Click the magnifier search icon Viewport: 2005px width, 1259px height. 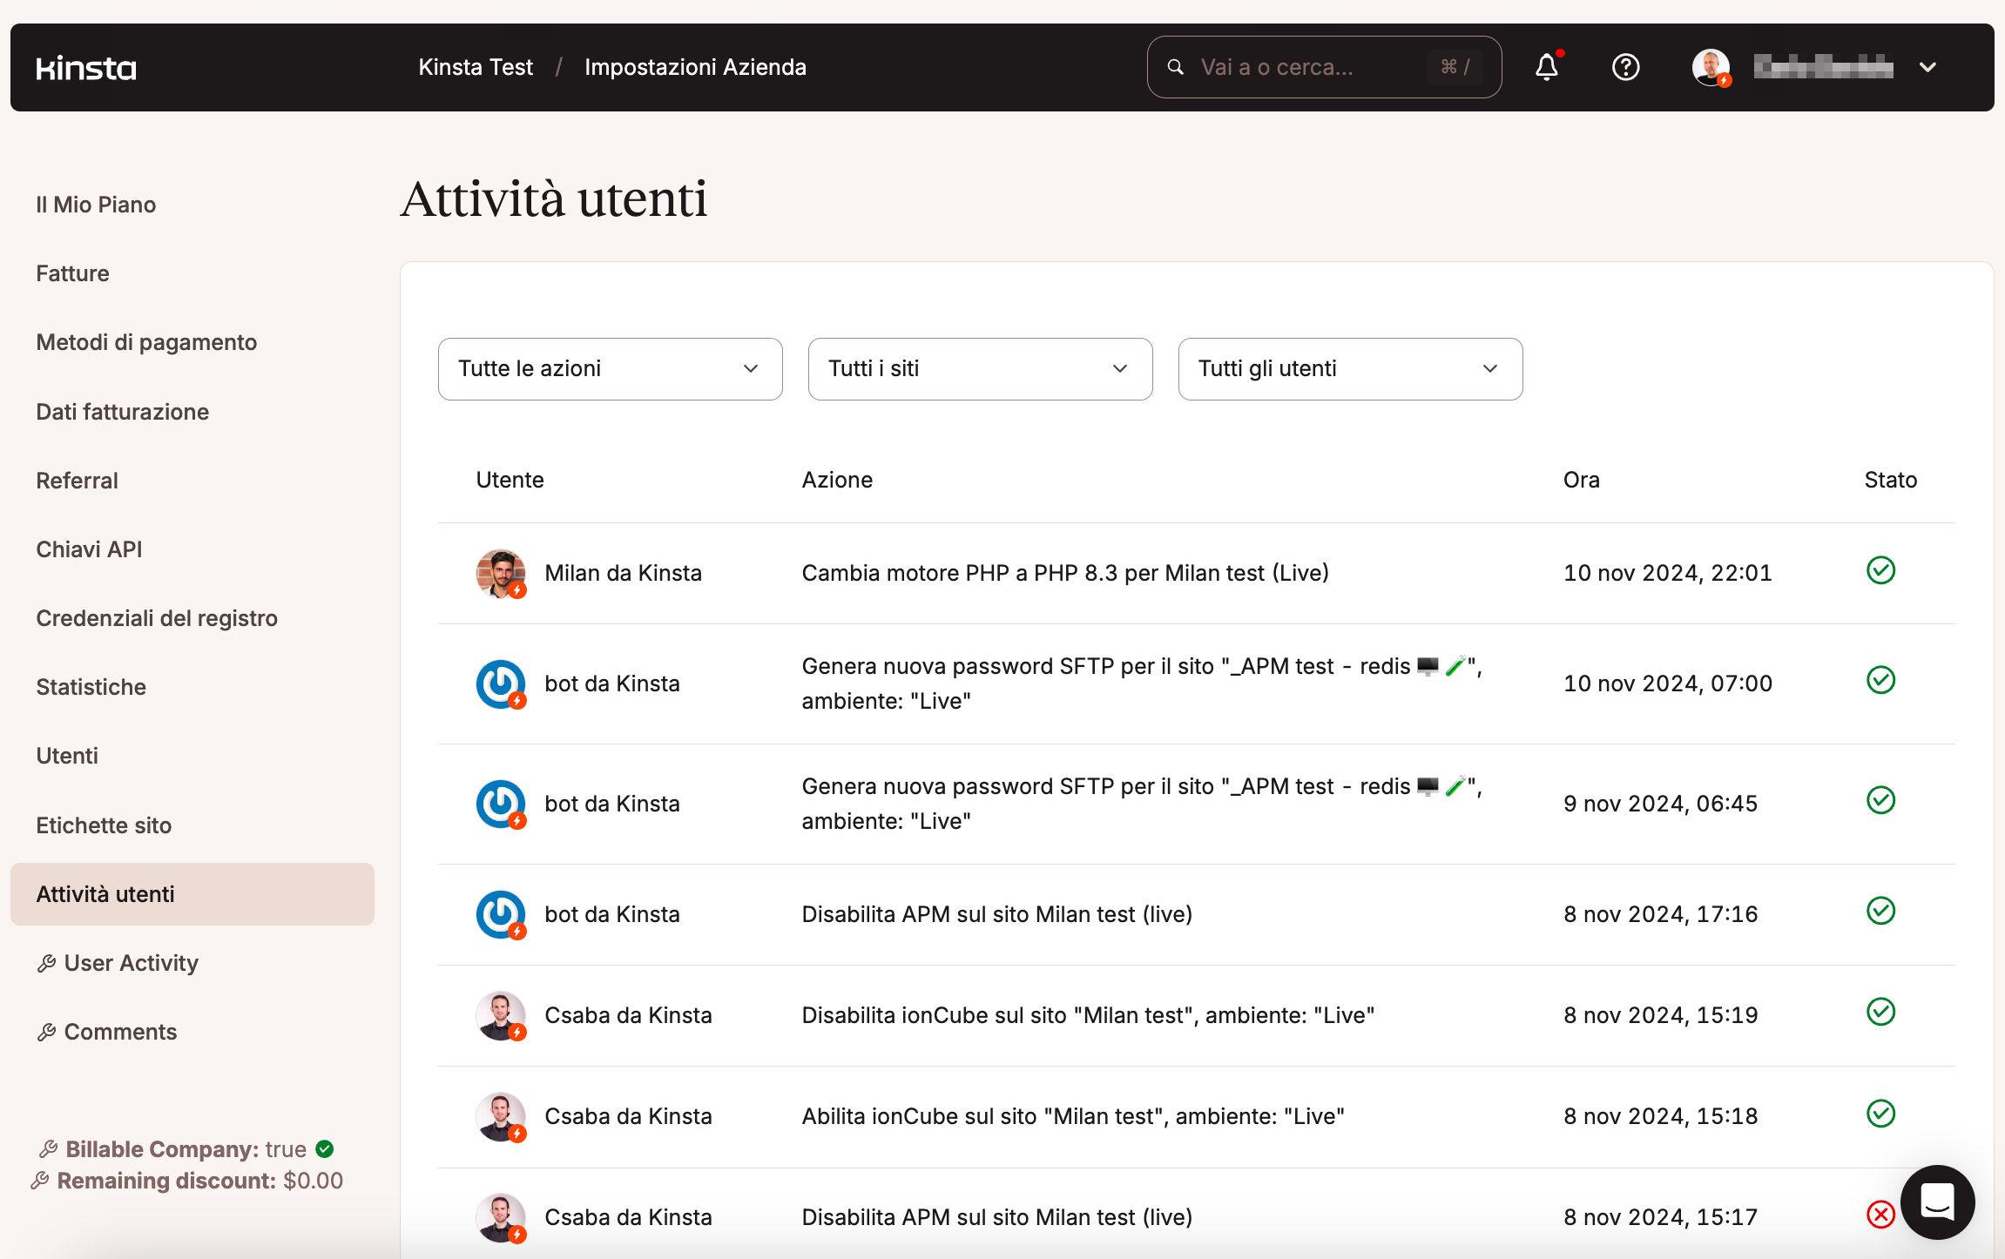1175,67
